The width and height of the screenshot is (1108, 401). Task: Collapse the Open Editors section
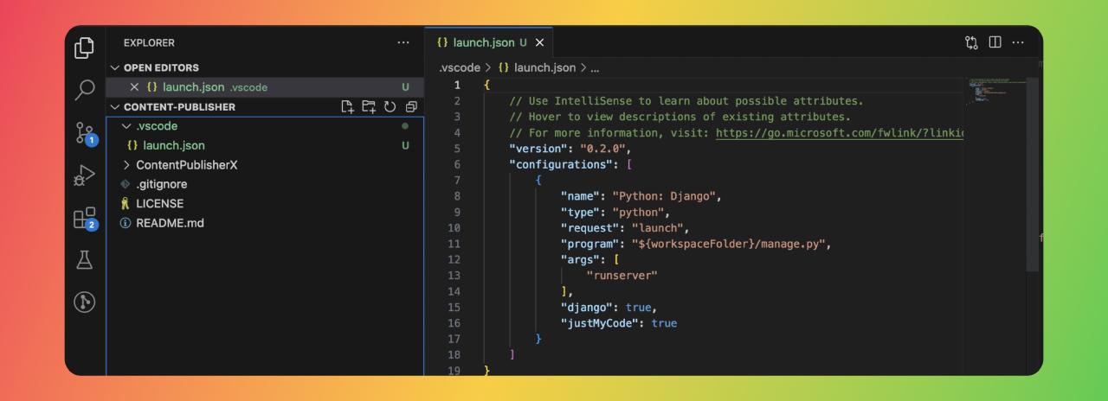click(116, 67)
